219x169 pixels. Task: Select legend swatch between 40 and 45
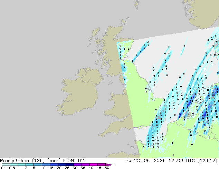[x=94, y=165]
